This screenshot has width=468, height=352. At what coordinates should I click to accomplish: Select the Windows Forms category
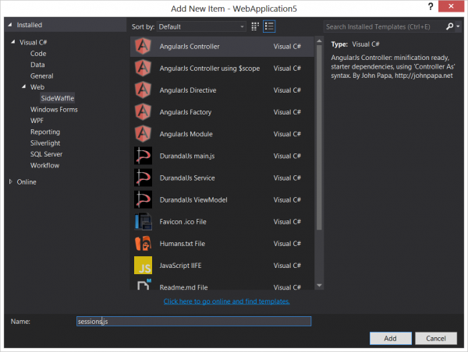point(54,109)
